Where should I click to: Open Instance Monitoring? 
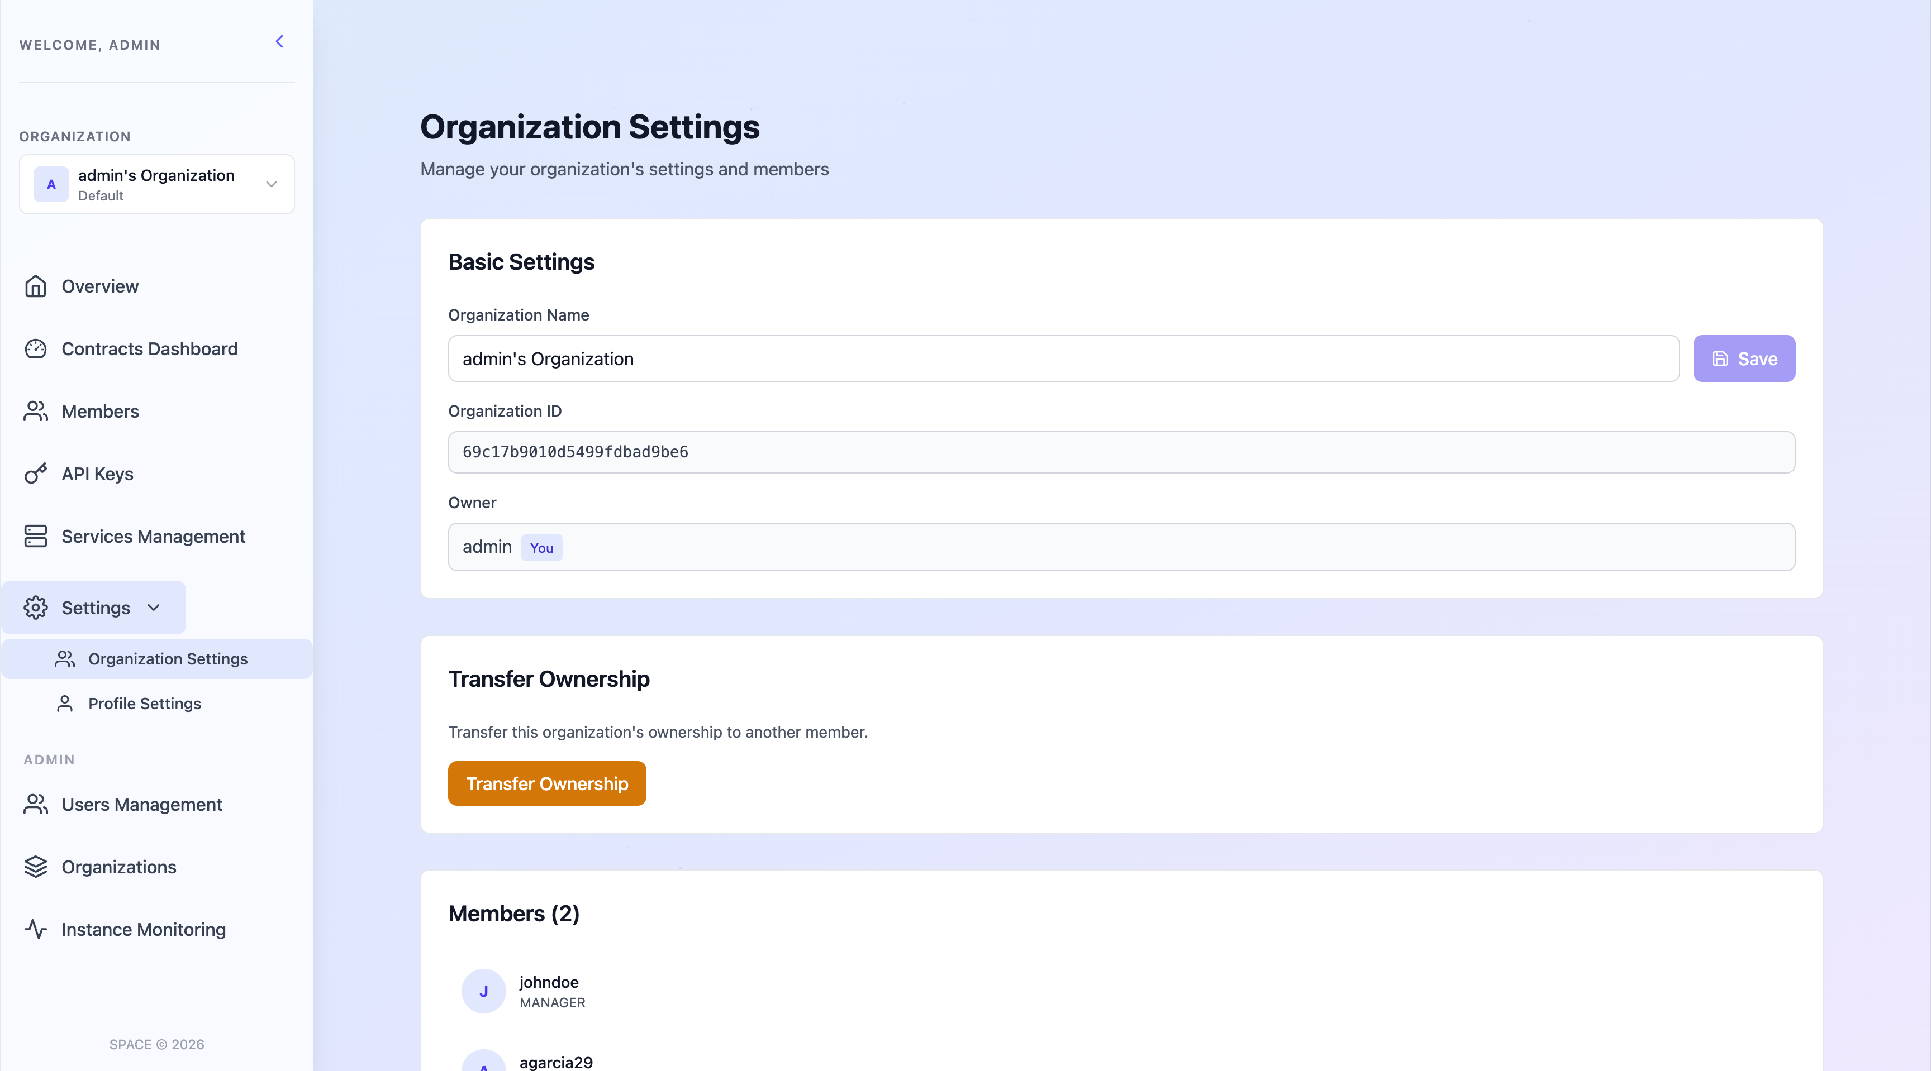[143, 930]
